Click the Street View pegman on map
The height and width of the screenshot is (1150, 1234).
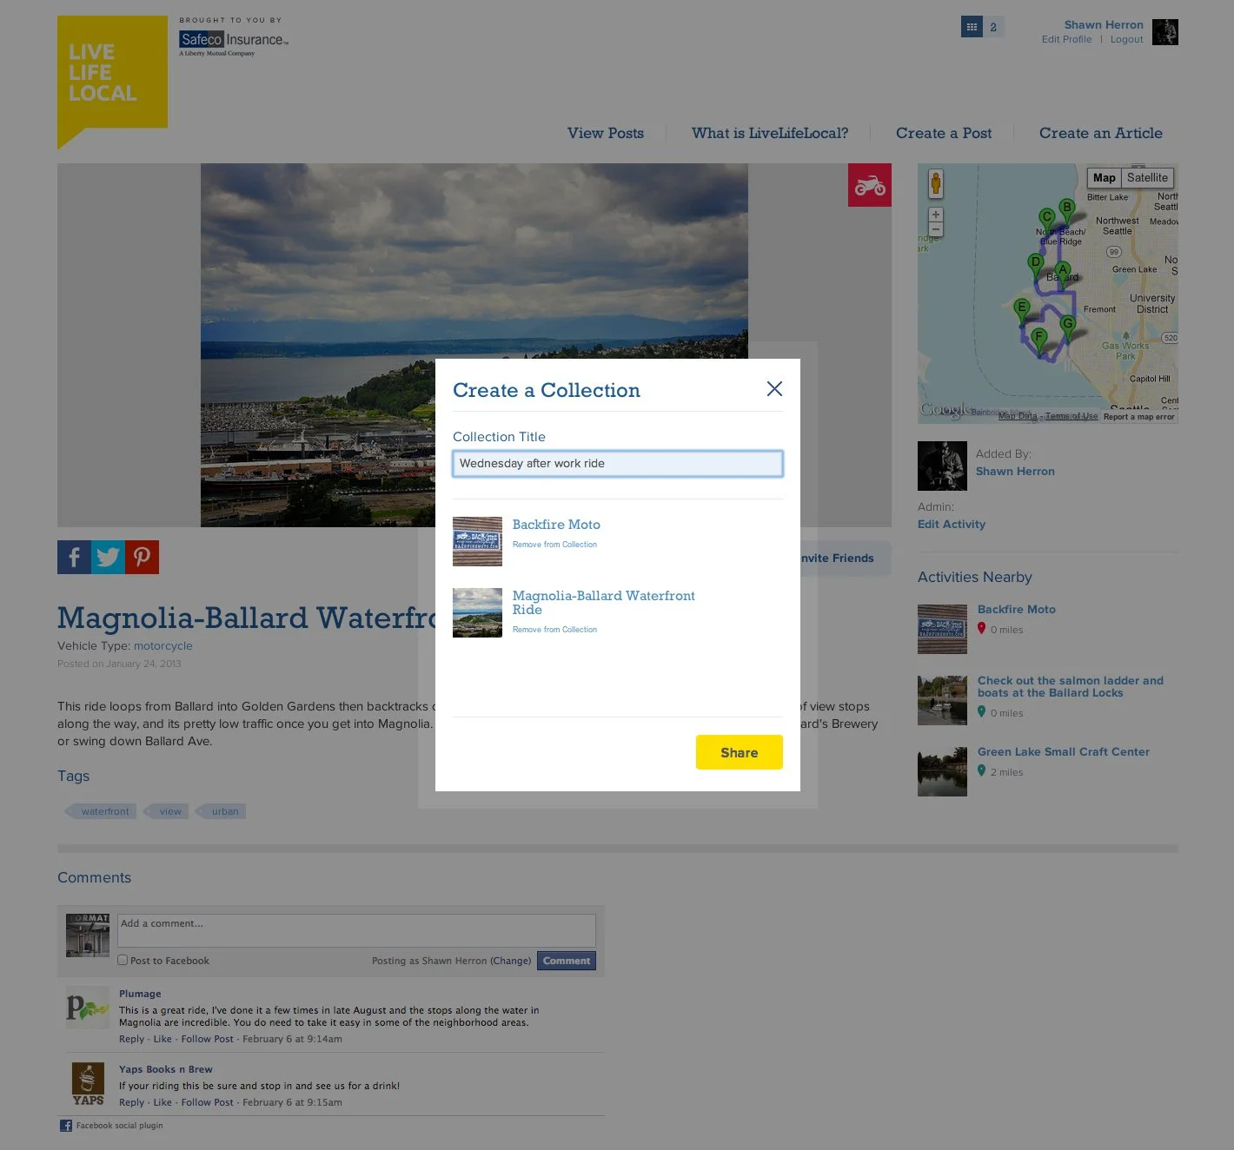936,183
